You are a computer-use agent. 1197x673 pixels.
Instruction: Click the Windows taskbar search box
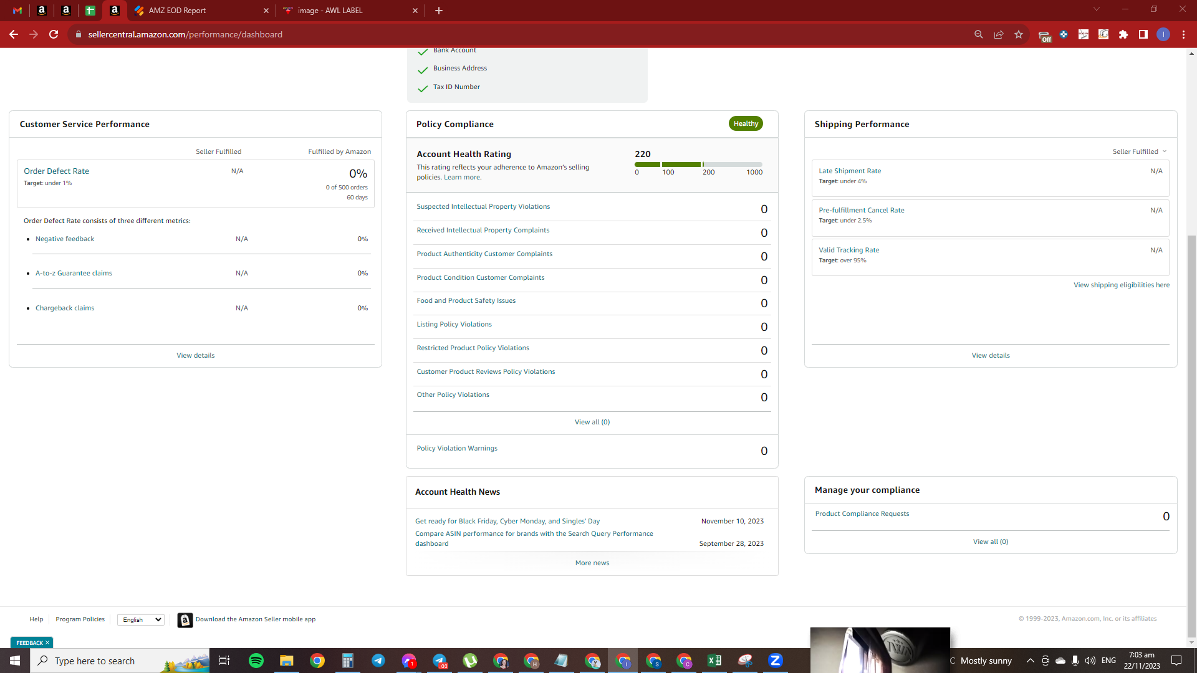[120, 661]
